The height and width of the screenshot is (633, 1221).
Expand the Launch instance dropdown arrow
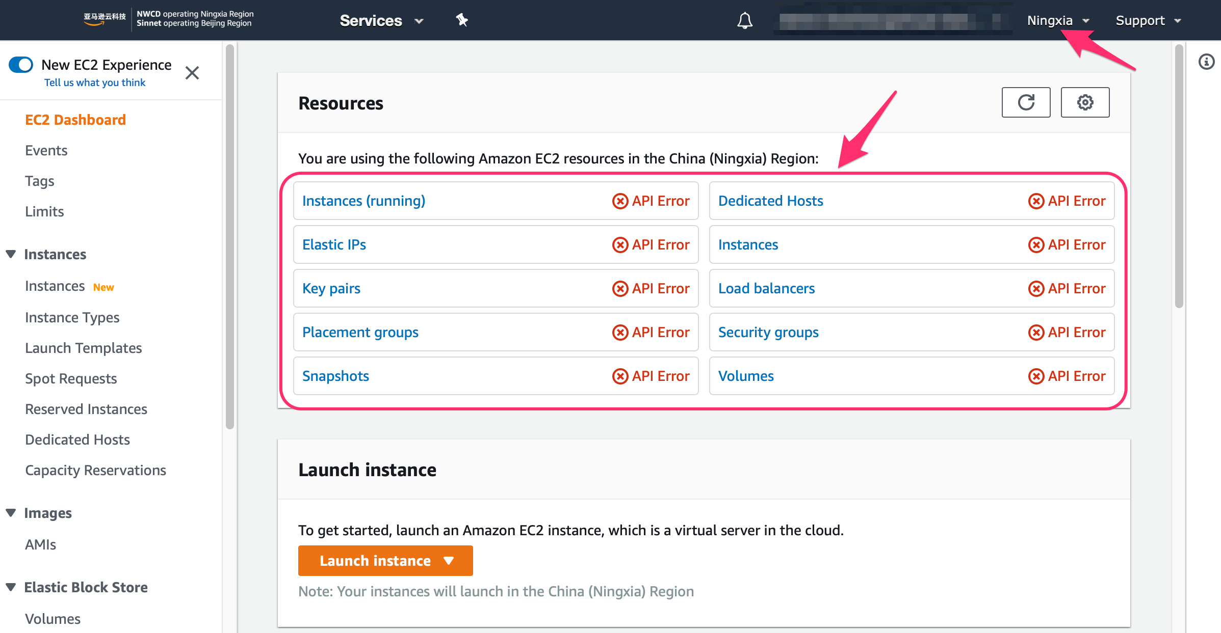coord(449,561)
